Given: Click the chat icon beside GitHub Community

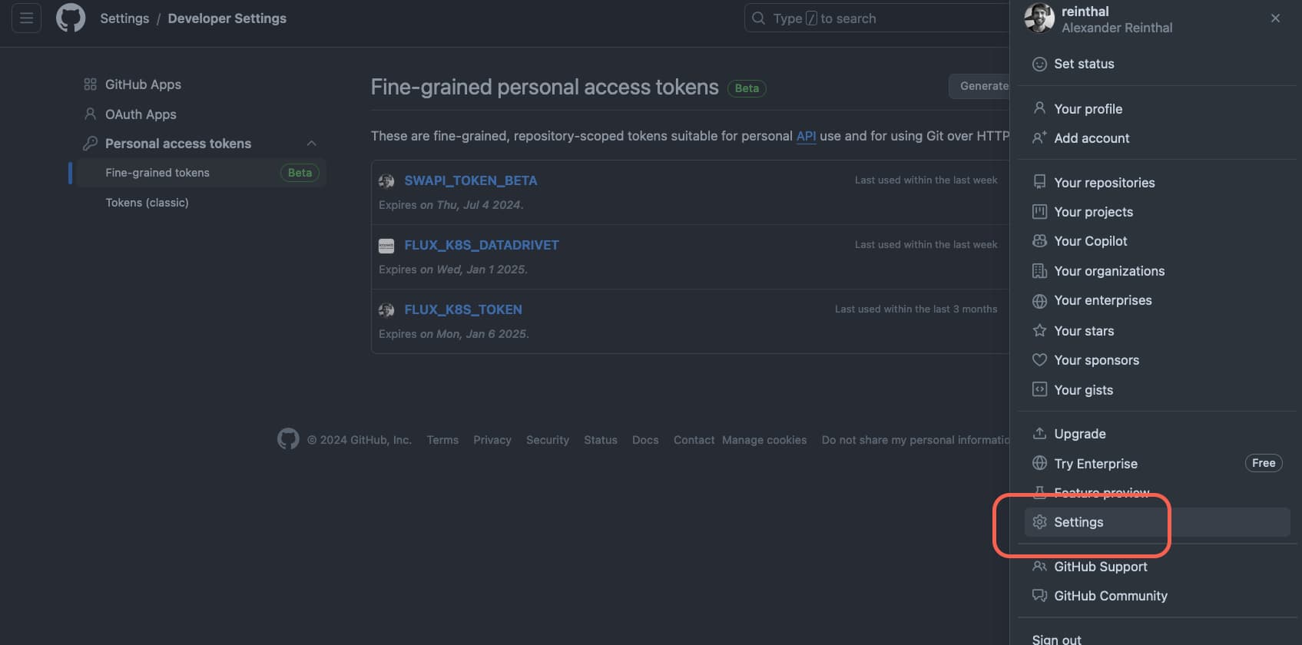Looking at the screenshot, I should point(1039,596).
